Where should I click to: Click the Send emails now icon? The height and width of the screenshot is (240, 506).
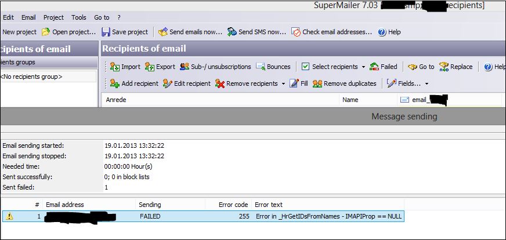[163, 32]
